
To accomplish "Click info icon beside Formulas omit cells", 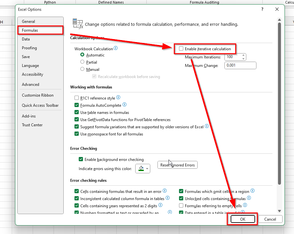I will [x=253, y=191].
